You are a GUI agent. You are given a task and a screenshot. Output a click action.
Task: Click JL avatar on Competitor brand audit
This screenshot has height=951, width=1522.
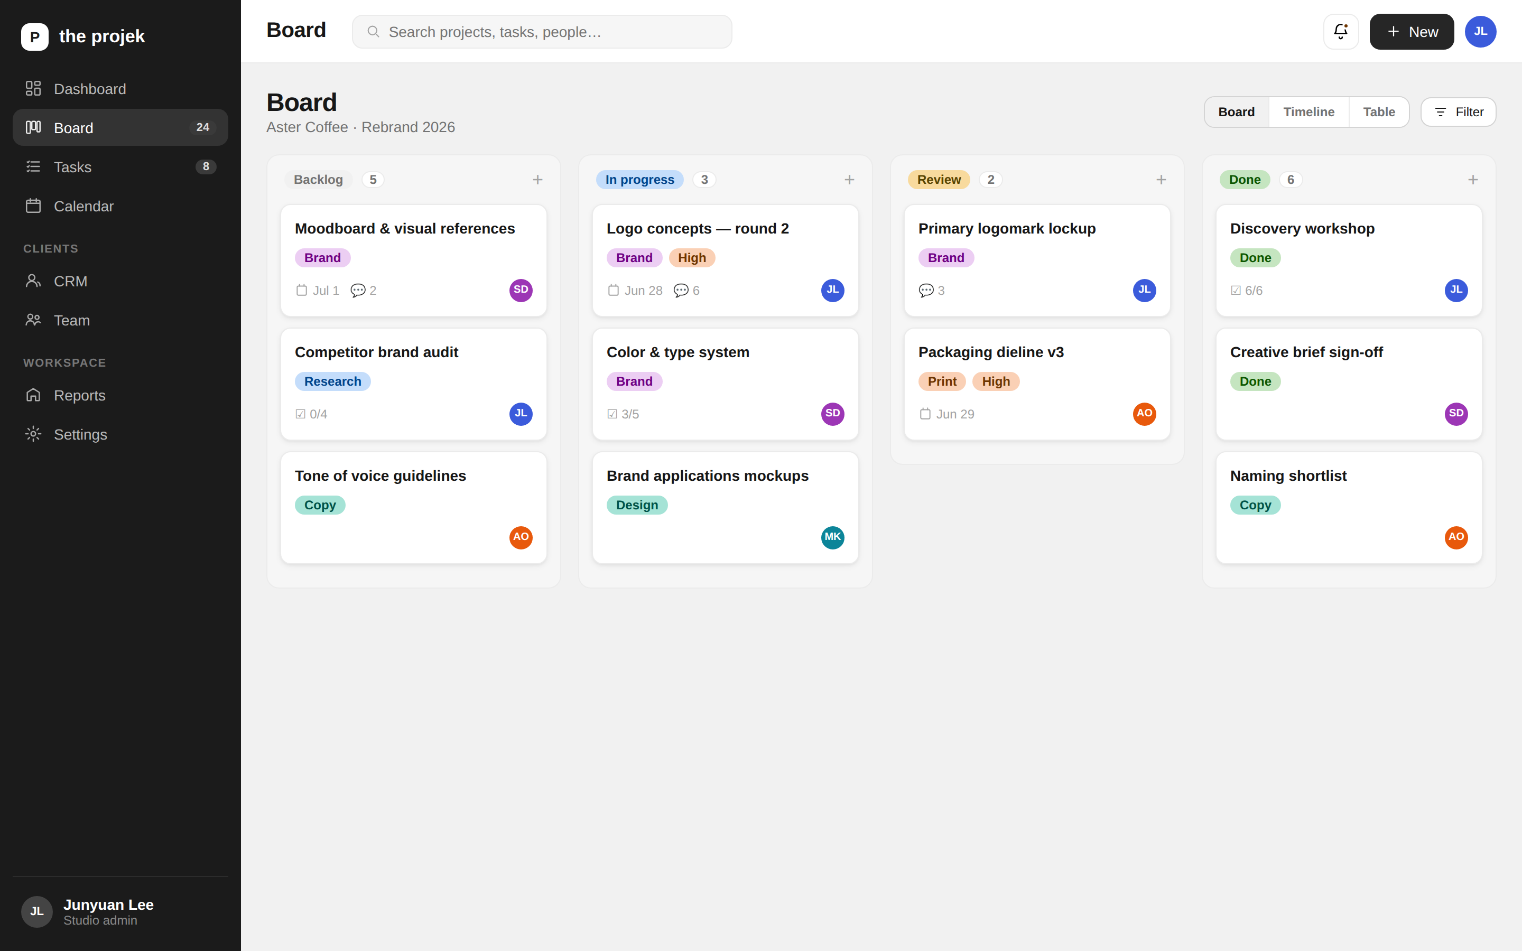point(521,414)
